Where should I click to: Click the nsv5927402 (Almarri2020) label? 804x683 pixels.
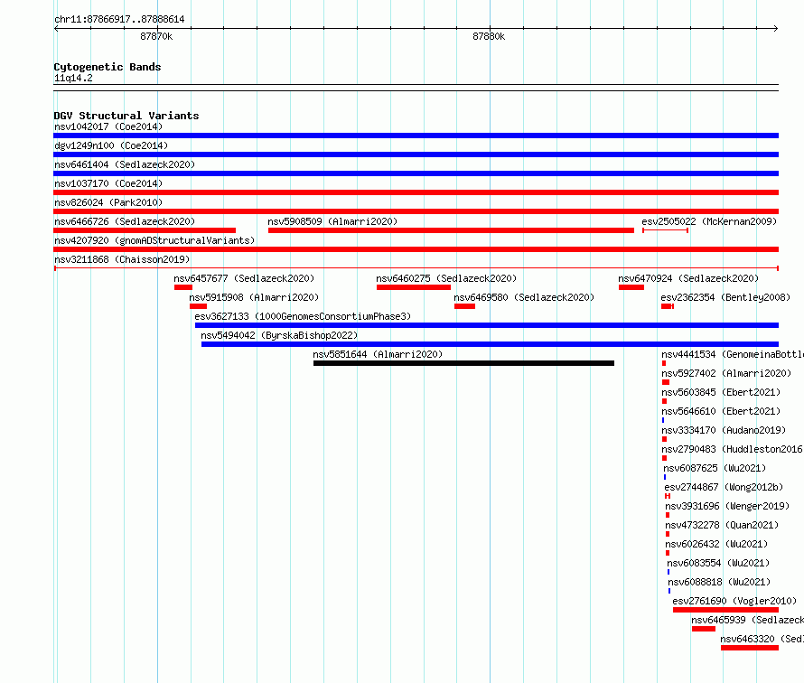(x=726, y=373)
